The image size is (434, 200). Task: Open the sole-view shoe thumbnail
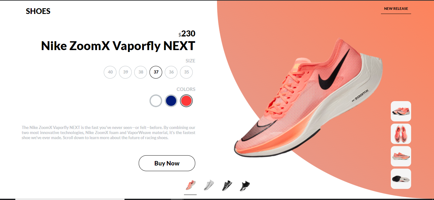point(401,179)
